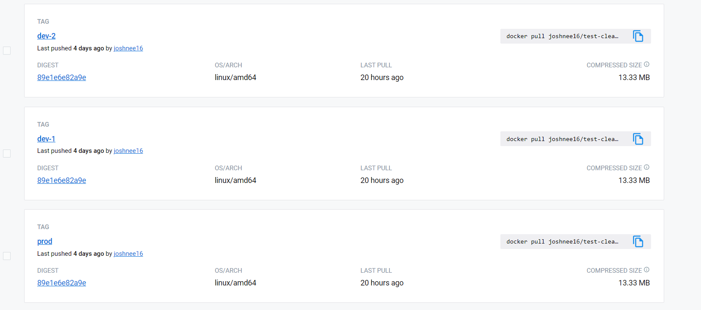Open the dev-2 tag details
The image size is (701, 310).
(x=46, y=36)
